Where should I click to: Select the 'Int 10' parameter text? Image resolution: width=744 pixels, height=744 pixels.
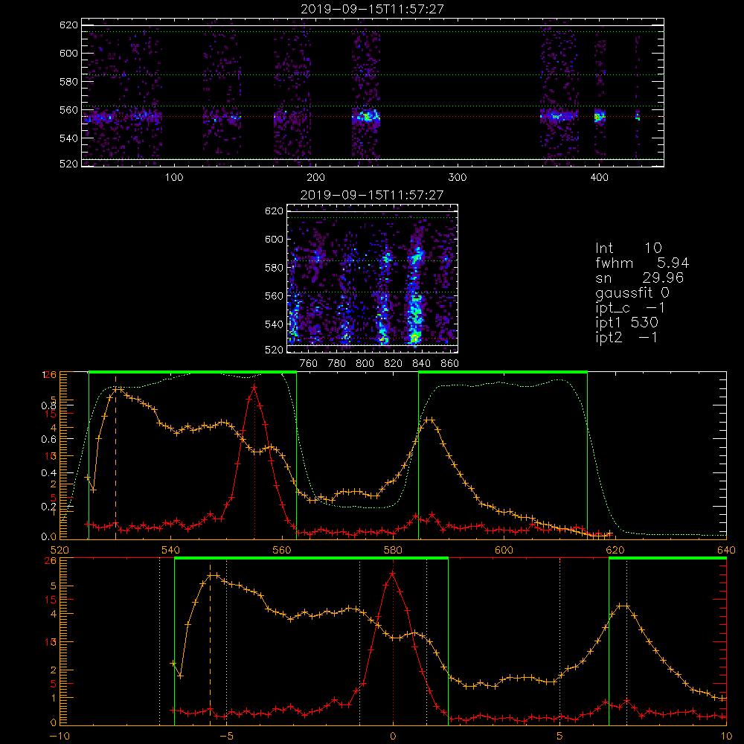(629, 248)
